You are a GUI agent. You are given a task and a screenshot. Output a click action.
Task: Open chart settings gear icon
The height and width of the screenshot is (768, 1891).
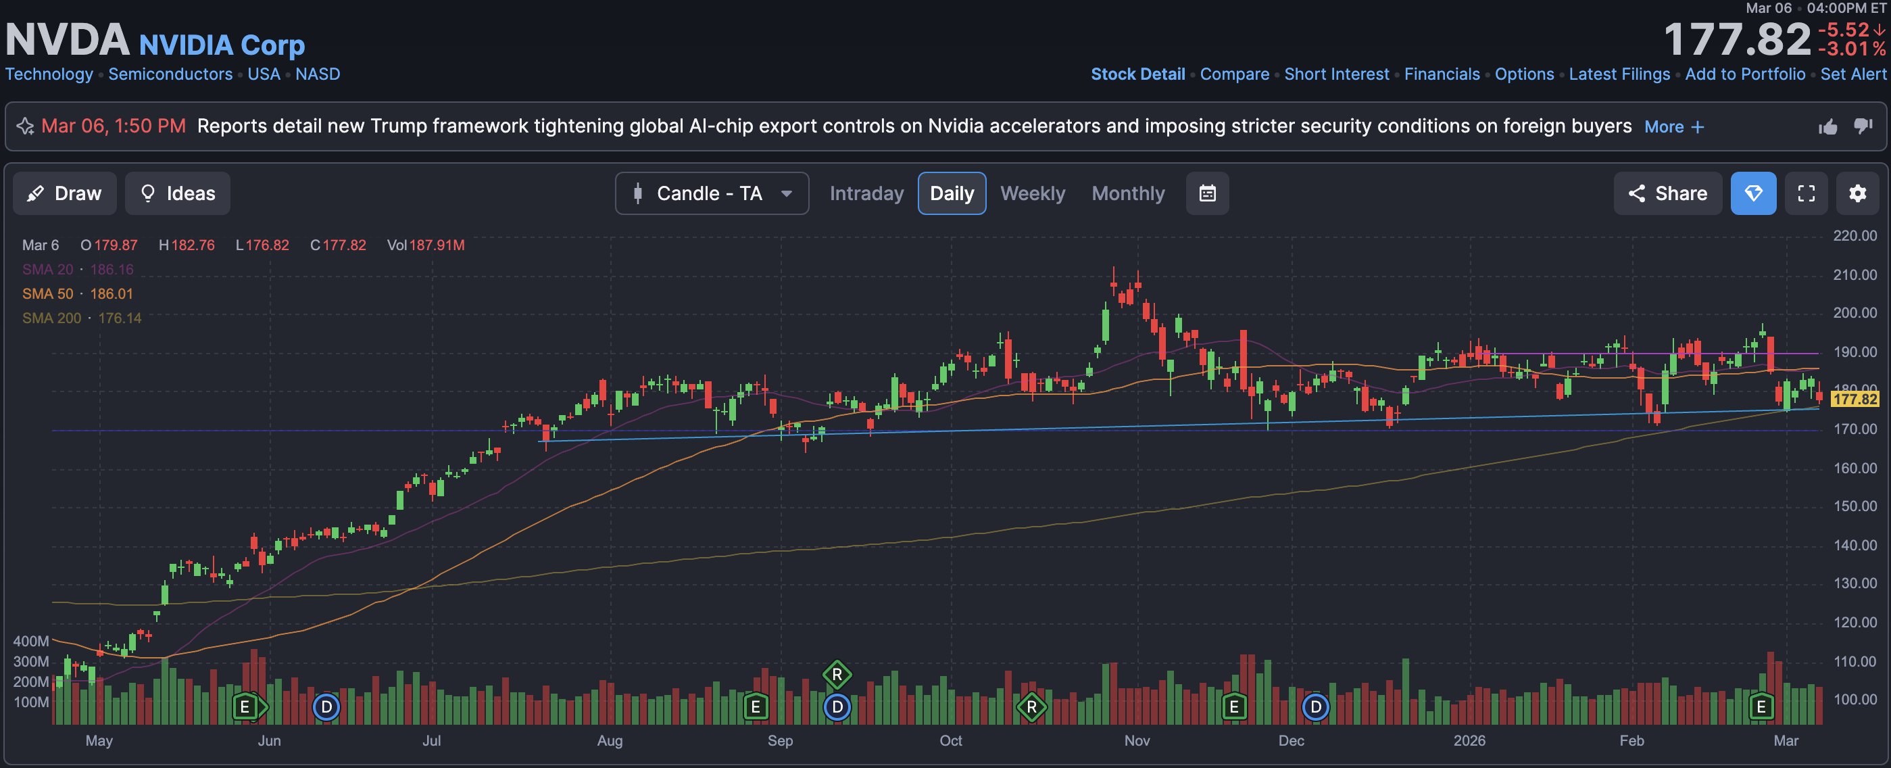[x=1857, y=193]
